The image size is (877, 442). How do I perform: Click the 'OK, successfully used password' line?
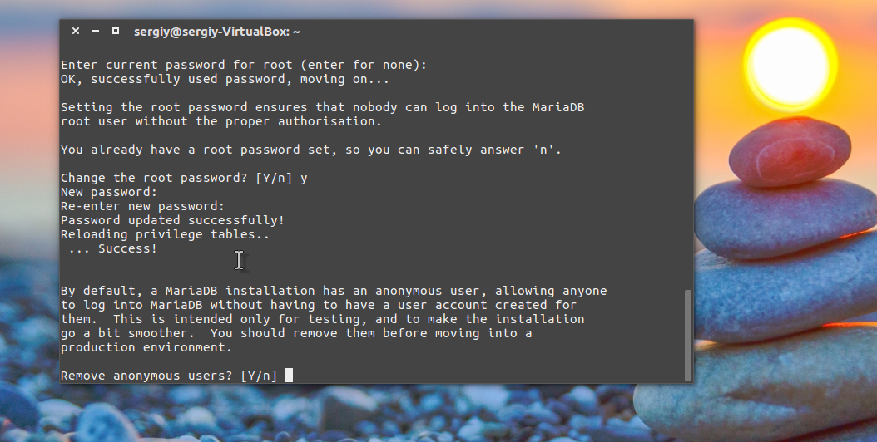[225, 79]
